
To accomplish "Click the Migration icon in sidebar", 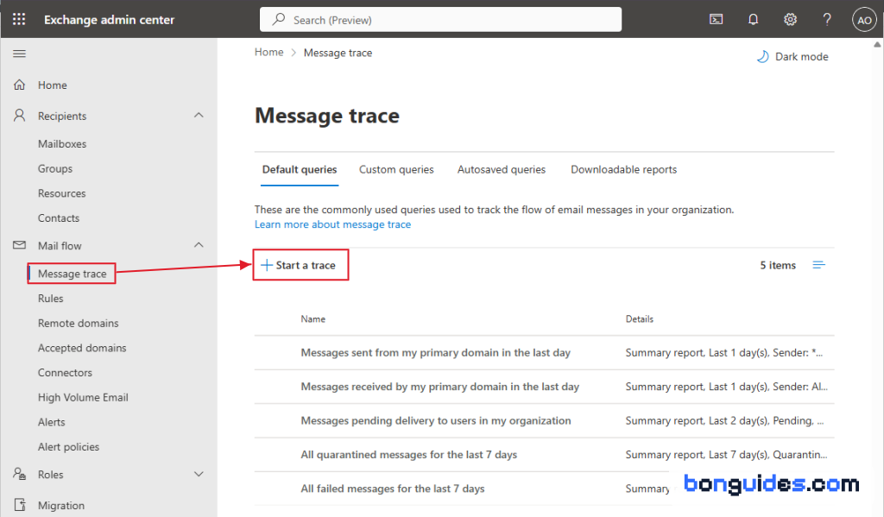I will (x=19, y=505).
